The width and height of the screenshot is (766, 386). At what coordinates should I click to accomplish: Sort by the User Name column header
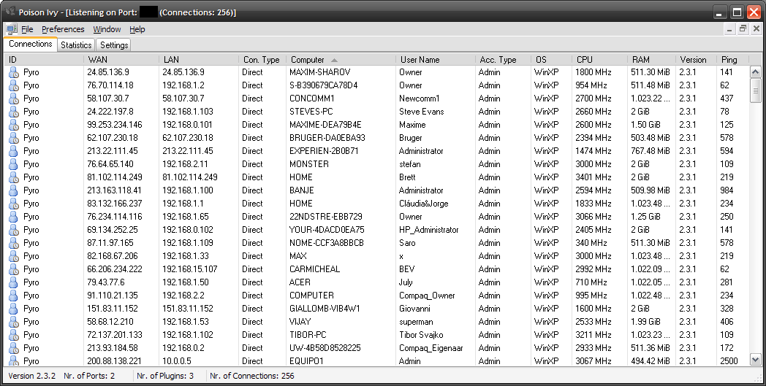pos(436,60)
